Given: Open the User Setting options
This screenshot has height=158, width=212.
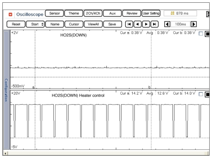Looking at the screenshot, I should pos(151,13).
